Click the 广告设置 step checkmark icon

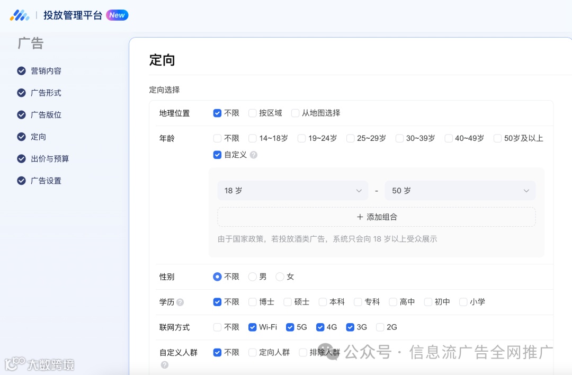point(20,180)
